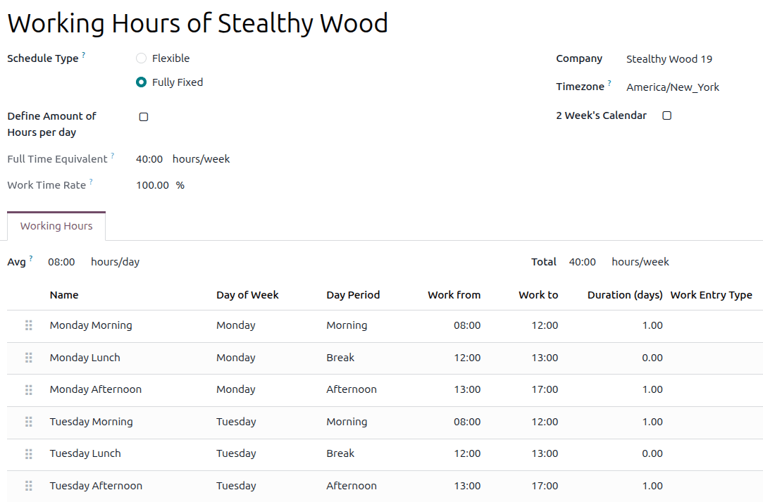Click drag handle icon for Monday Afternoon row
The width and height of the screenshot is (763, 502).
[x=29, y=389]
